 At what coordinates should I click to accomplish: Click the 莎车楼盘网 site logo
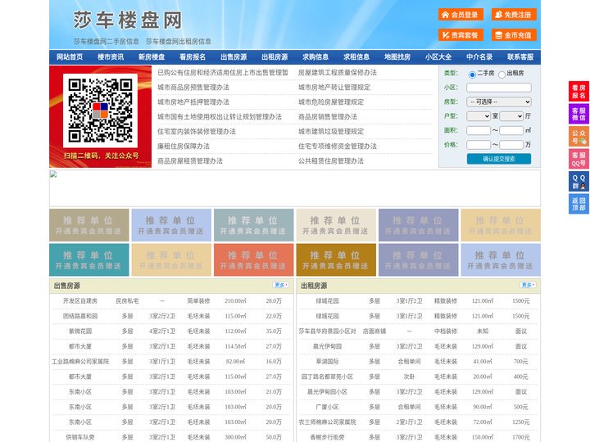click(x=128, y=20)
